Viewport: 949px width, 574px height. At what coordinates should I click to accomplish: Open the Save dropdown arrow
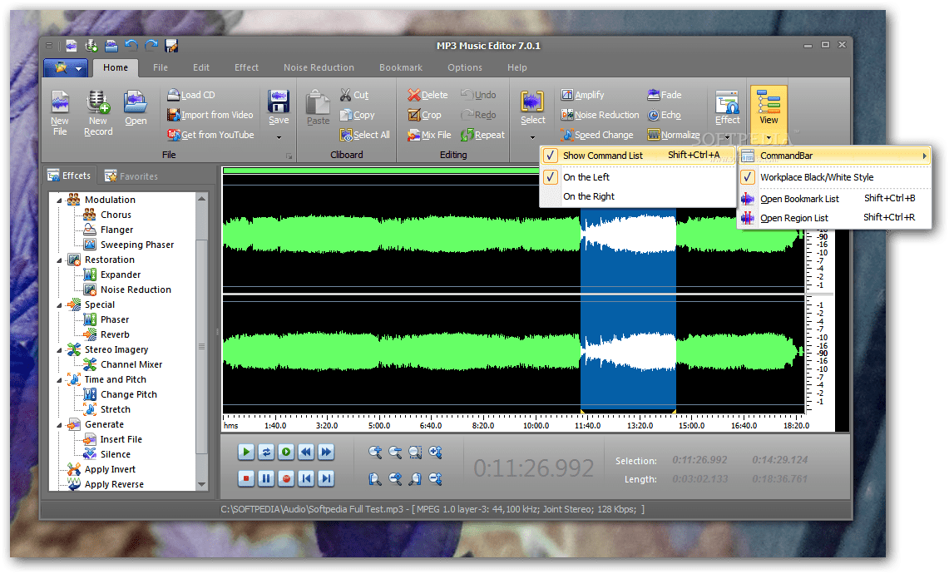tap(279, 138)
